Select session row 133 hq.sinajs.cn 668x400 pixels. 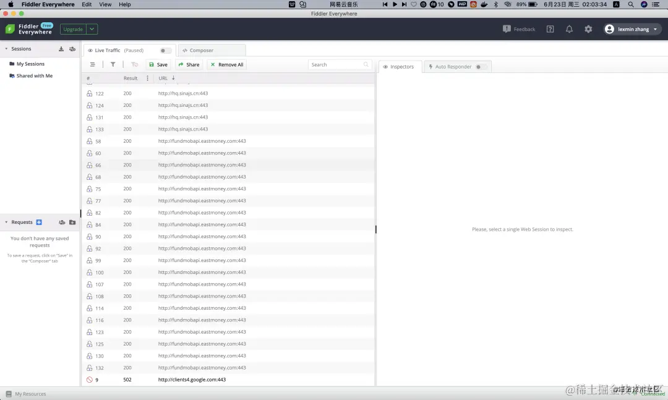[x=228, y=129]
